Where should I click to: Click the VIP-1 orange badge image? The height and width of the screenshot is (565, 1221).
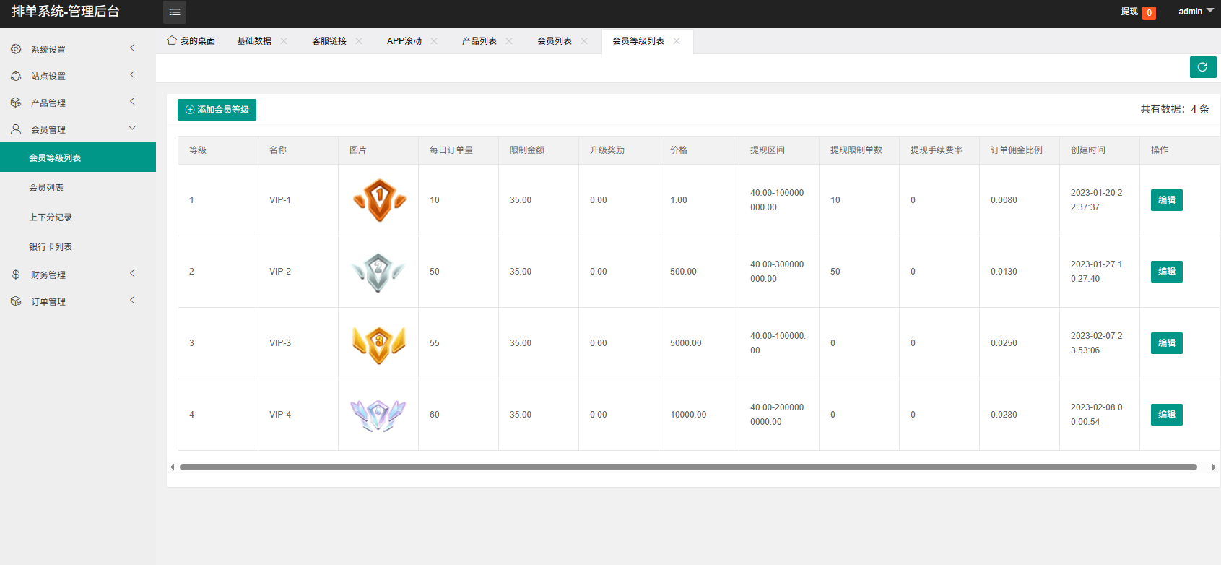tap(378, 200)
